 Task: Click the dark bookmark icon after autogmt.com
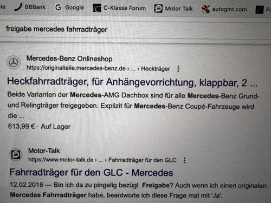coord(260,10)
